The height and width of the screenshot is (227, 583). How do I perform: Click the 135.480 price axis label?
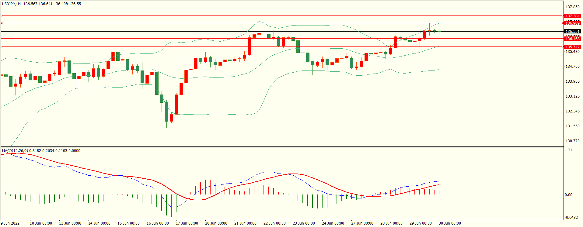pyautogui.click(x=572, y=52)
